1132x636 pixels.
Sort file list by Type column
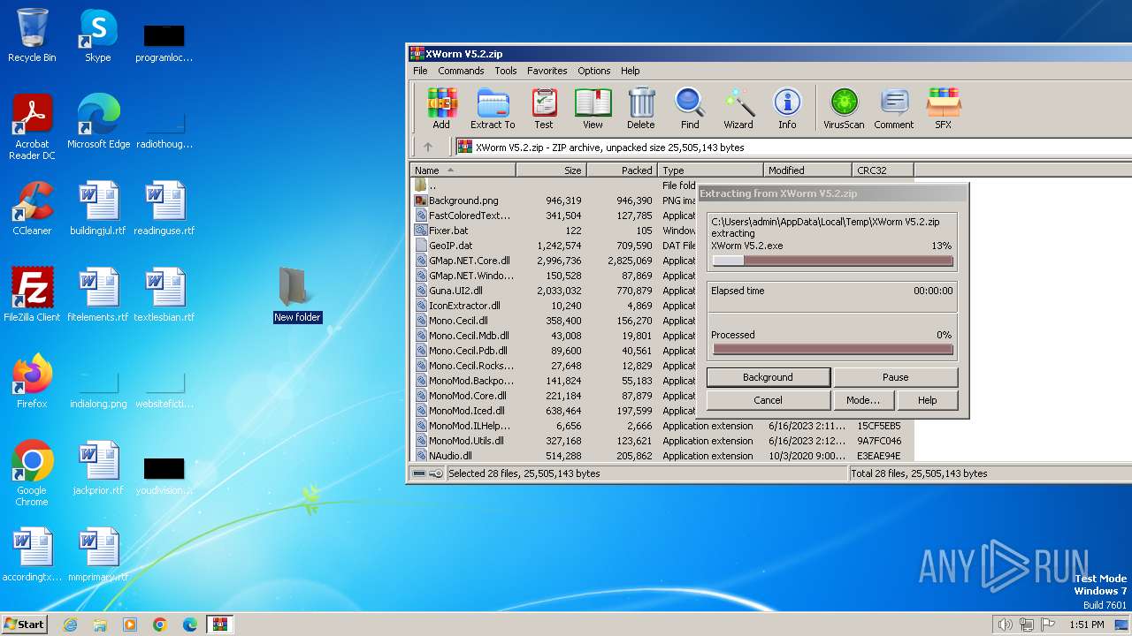tap(710, 170)
